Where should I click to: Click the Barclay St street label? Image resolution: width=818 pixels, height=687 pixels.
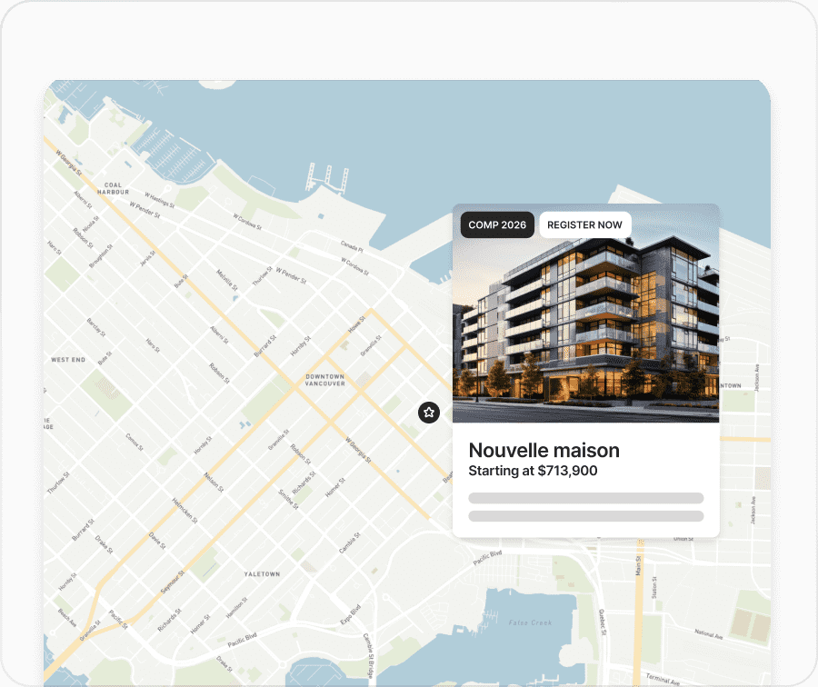[96, 327]
